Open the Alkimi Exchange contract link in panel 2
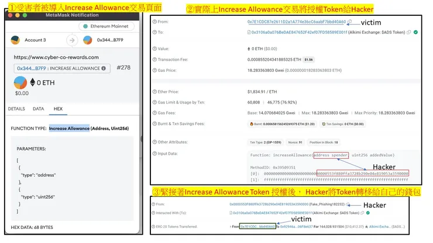The image size is (433, 243). [x=299, y=32]
